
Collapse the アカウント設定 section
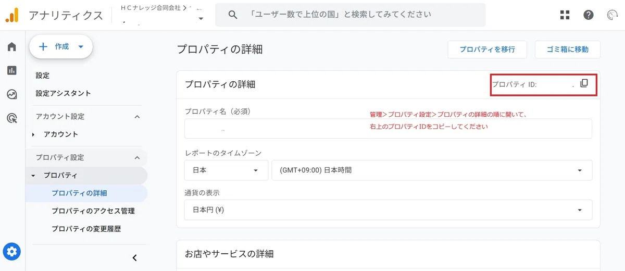pyautogui.click(x=137, y=117)
